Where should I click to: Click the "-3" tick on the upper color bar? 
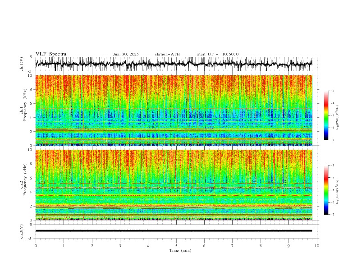tap(332, 91)
